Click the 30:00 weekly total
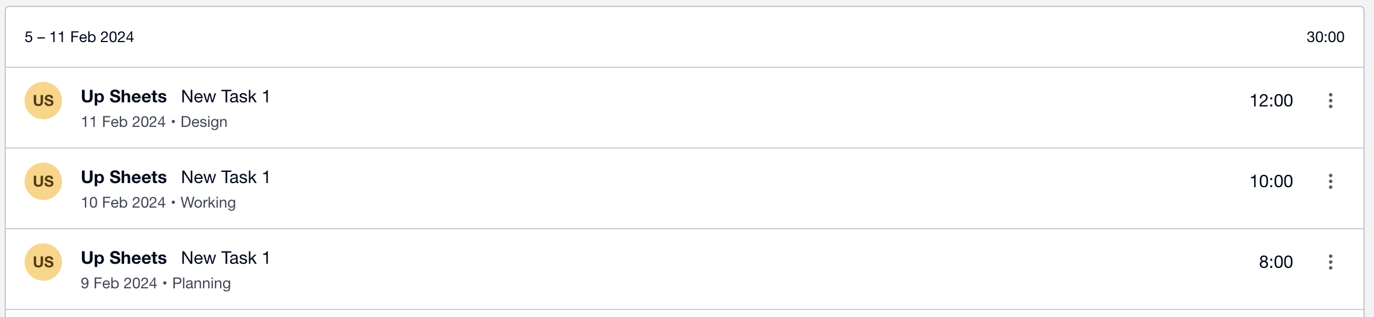 [1325, 37]
